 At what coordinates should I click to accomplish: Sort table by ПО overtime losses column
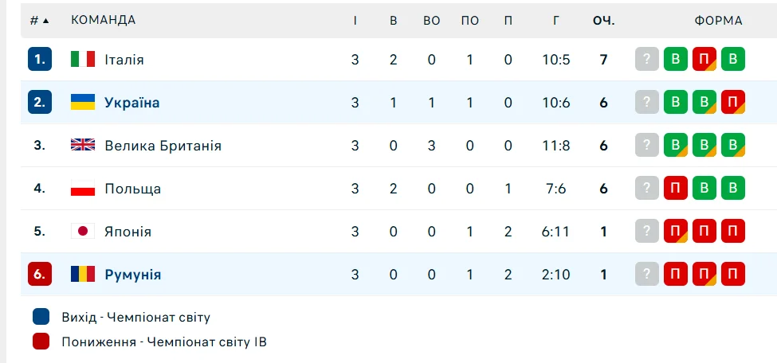point(470,21)
